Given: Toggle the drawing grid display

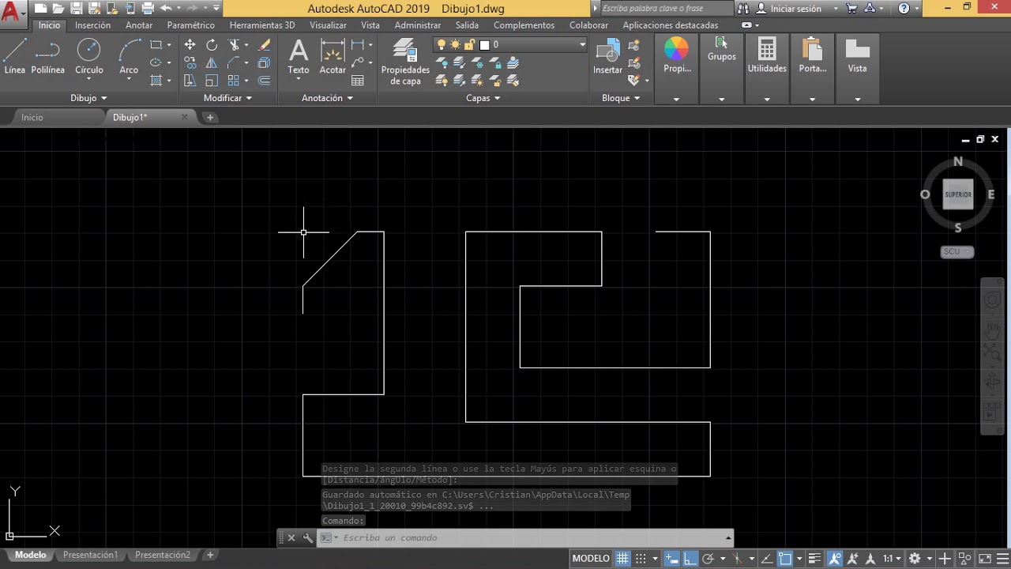Looking at the screenshot, I should 622,558.
